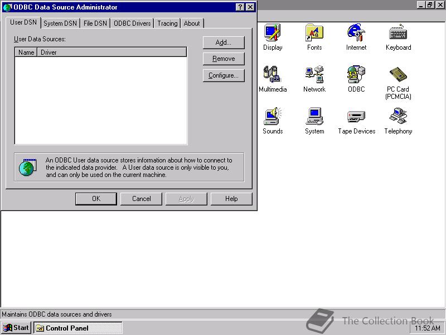Screen dimensions: 446x335
Task: Open the Keyboard control panel icon
Action: (x=398, y=37)
